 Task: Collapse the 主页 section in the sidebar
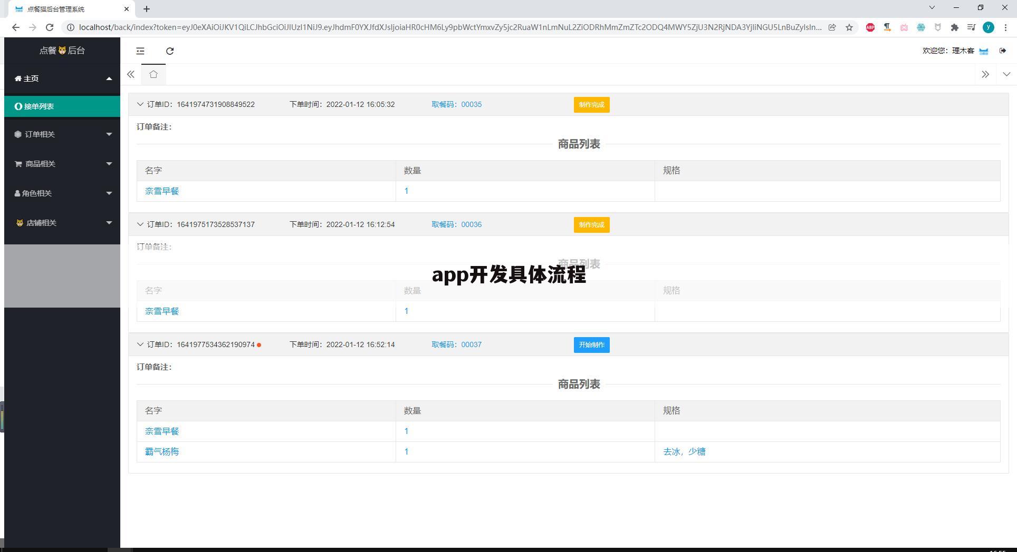click(x=109, y=78)
